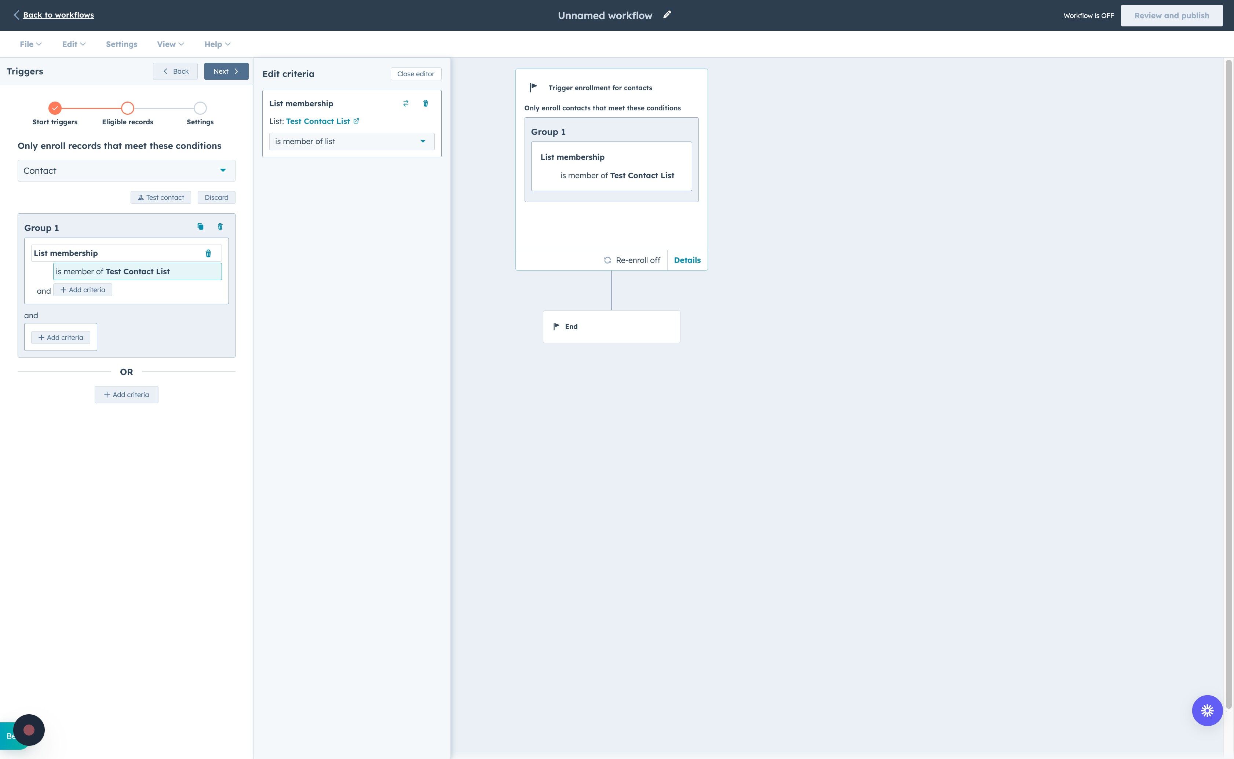Open the View menu
This screenshot has height=759, width=1234.
pos(170,44)
